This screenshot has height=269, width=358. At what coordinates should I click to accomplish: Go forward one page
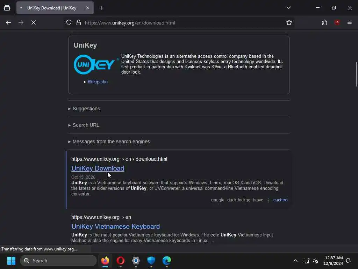click(21, 22)
